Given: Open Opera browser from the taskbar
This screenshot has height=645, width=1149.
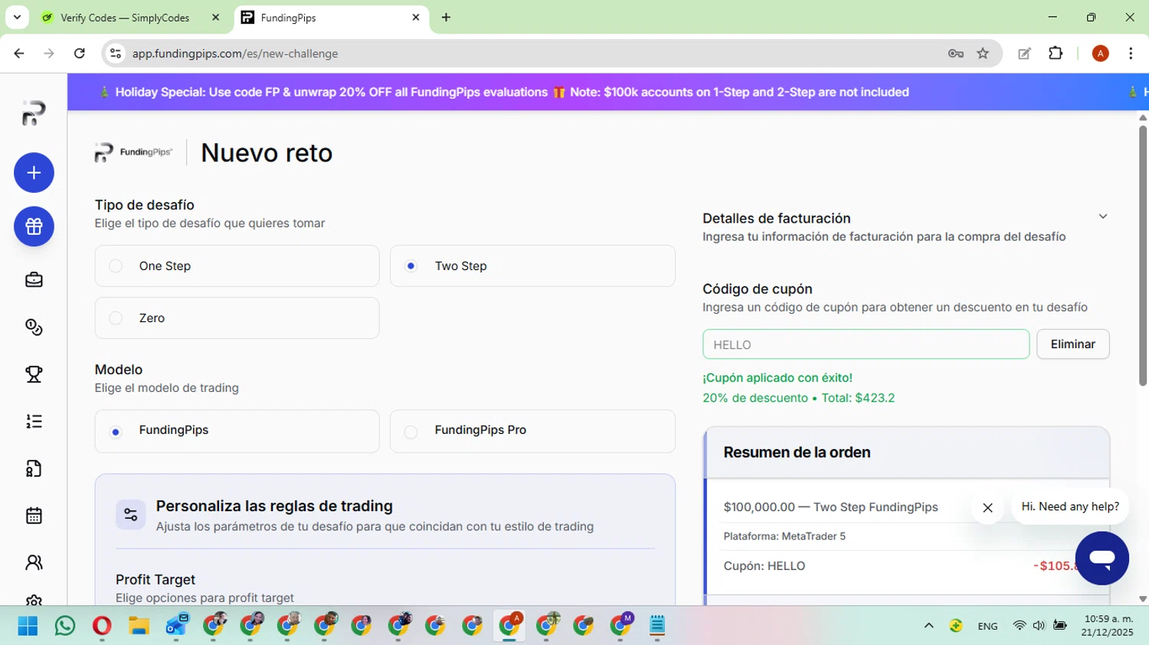Looking at the screenshot, I should pyautogui.click(x=101, y=626).
